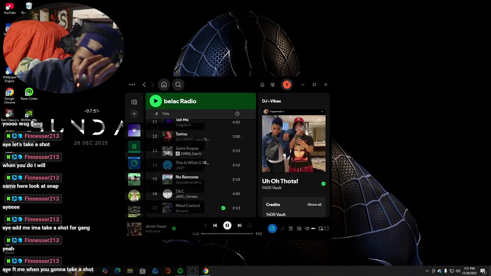The image size is (491, 276).
Task: Open Friend Activity icon
Action: [x=273, y=85]
